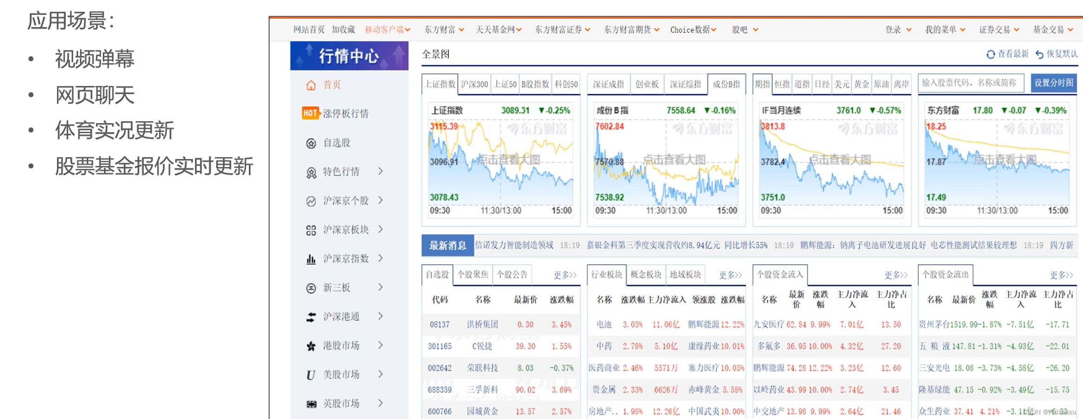
Task: Click the HOT badge for 涨停板行情
Action: point(311,113)
